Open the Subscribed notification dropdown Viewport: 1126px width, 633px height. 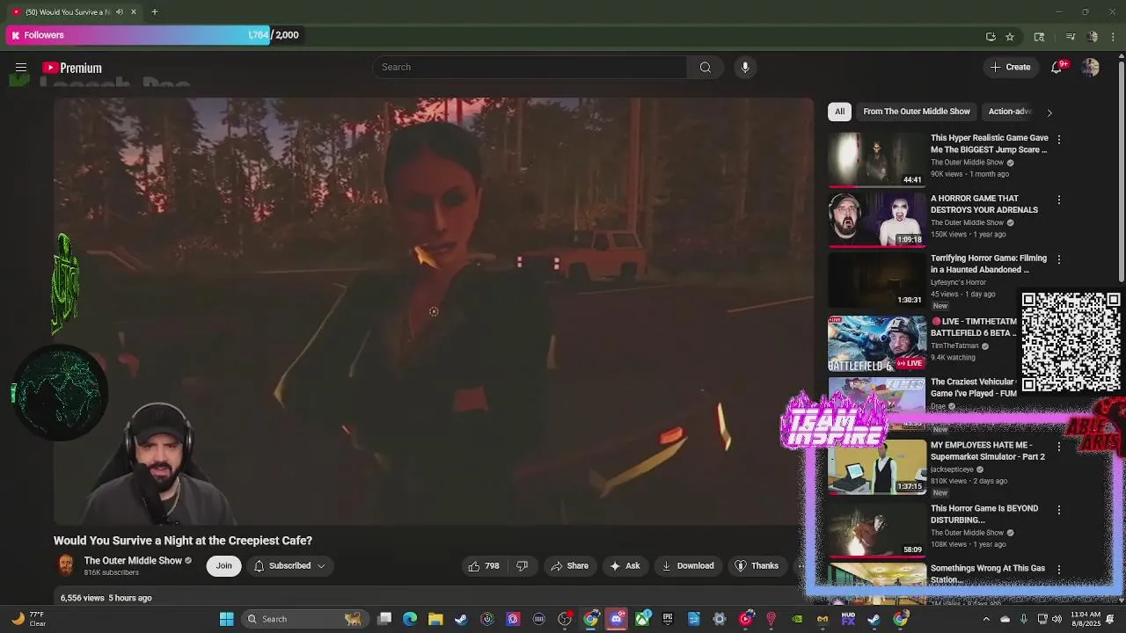tap(289, 566)
